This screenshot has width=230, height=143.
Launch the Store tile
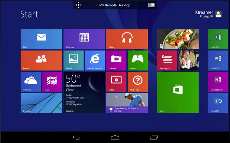coord(178,93)
